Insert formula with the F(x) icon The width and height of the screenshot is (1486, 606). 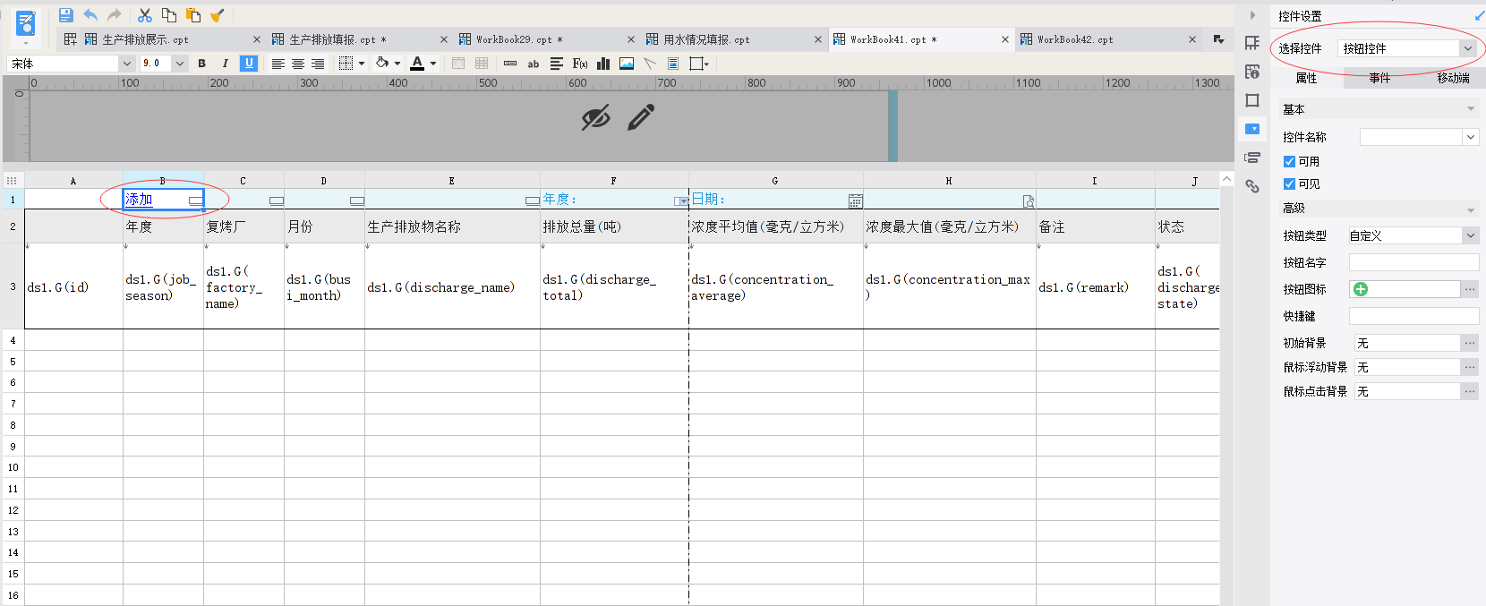point(580,64)
